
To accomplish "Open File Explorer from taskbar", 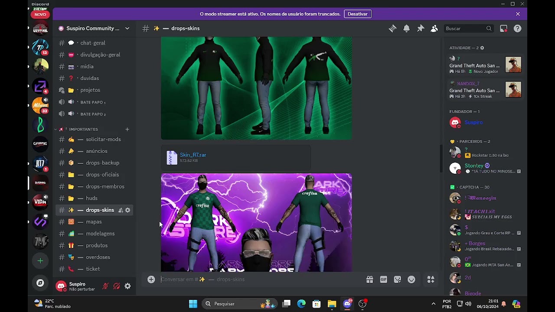I will [332, 304].
